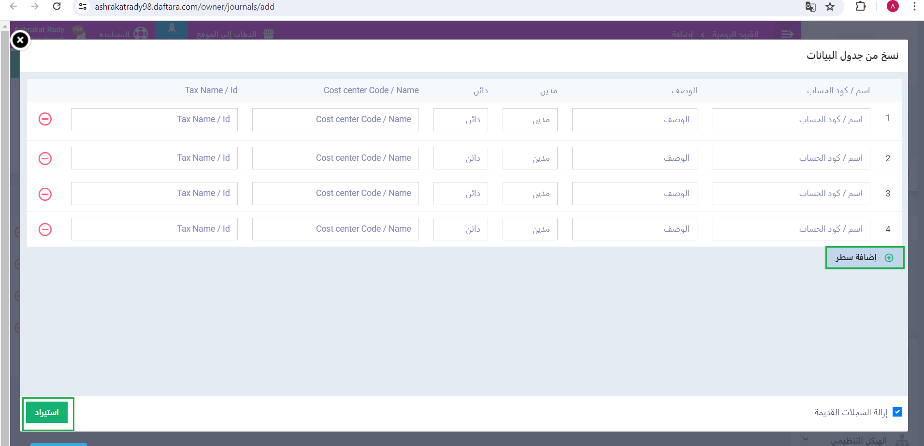Bookmark this page with star icon
The width and height of the screenshot is (924, 446).
[830, 7]
